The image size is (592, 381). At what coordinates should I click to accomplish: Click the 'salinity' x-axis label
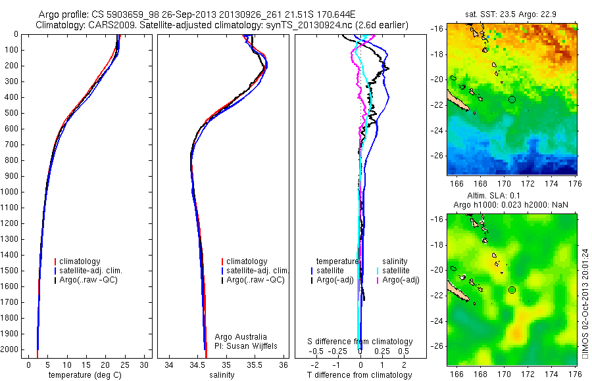tap(222, 375)
